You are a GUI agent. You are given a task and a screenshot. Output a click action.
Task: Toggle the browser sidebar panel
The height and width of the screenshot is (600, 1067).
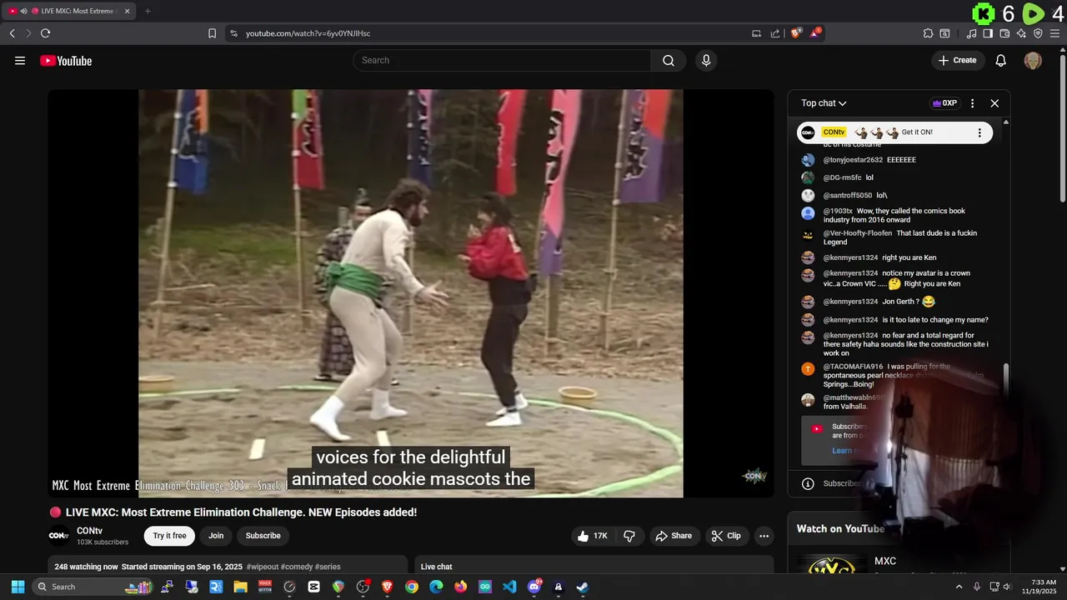(x=988, y=33)
